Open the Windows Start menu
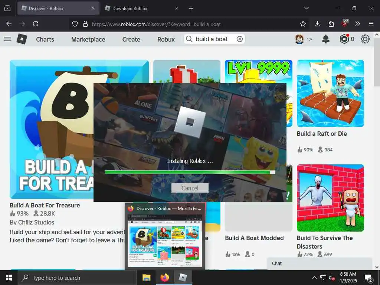Image resolution: width=380 pixels, height=285 pixels. pos(9,278)
